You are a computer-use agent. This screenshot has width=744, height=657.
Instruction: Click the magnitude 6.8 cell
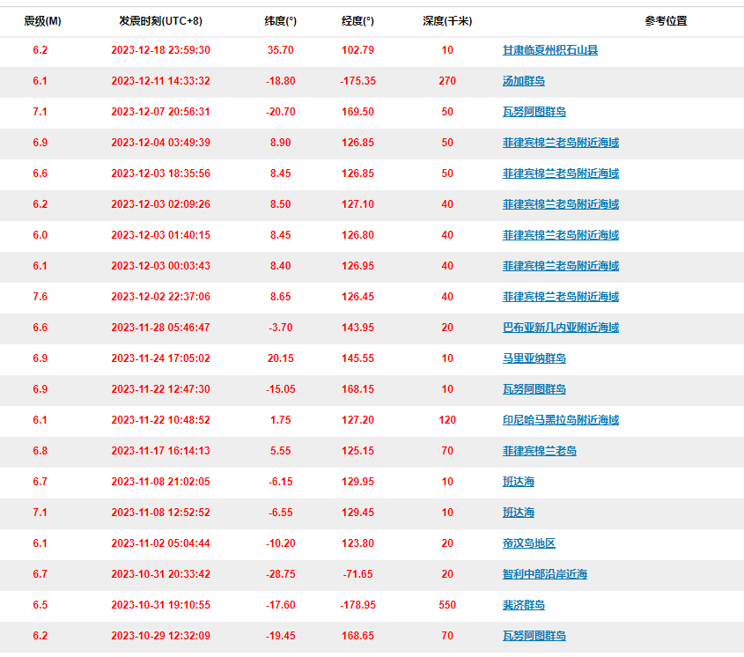pyautogui.click(x=41, y=452)
